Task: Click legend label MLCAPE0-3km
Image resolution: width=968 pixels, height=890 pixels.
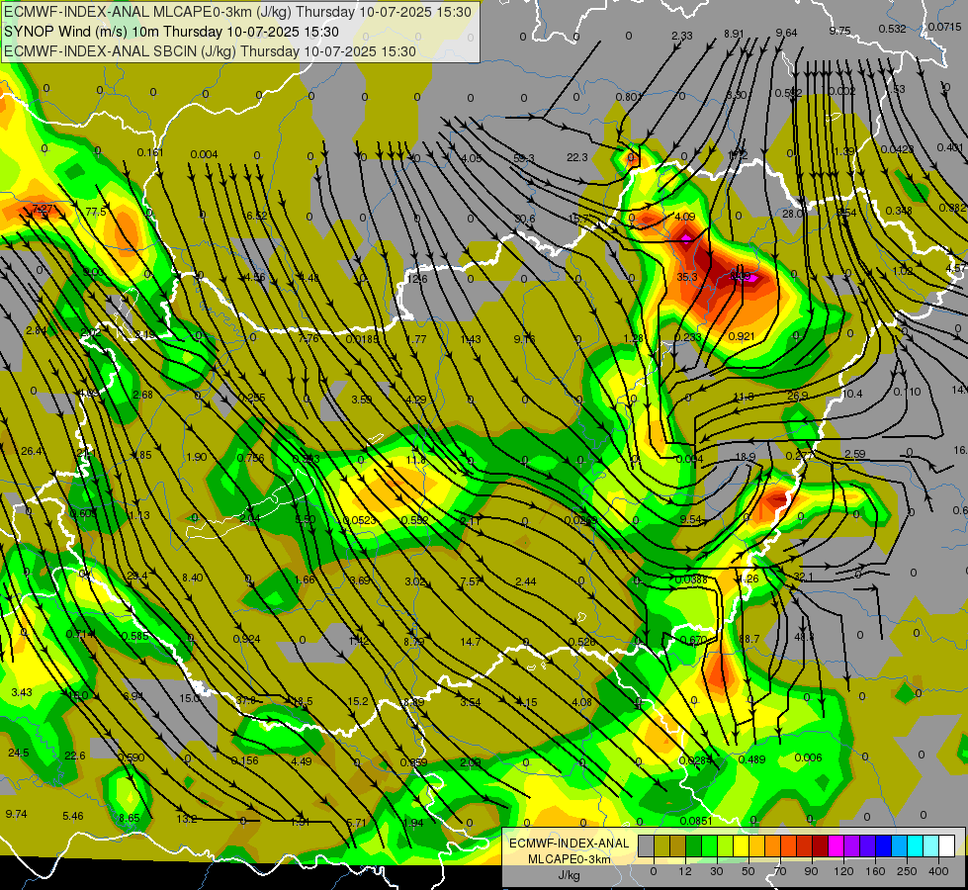Action: pyautogui.click(x=569, y=858)
